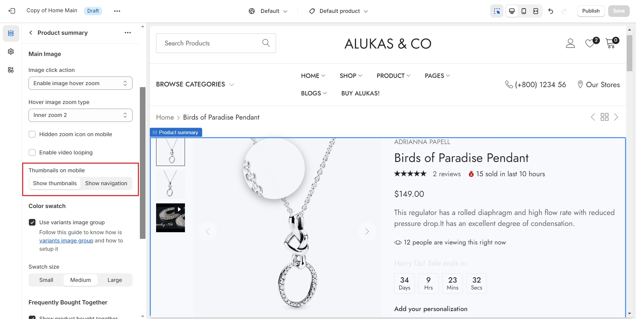
Task: Open the app embeds sidebar icon
Action: [11, 70]
